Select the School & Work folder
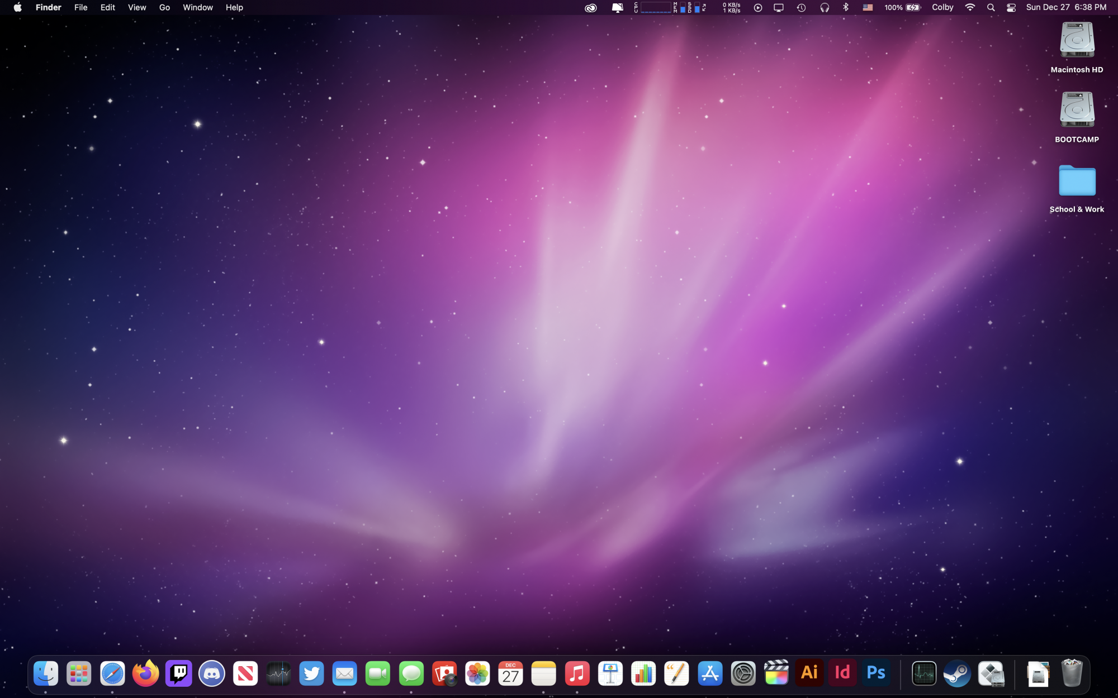The width and height of the screenshot is (1118, 698). pos(1077,181)
